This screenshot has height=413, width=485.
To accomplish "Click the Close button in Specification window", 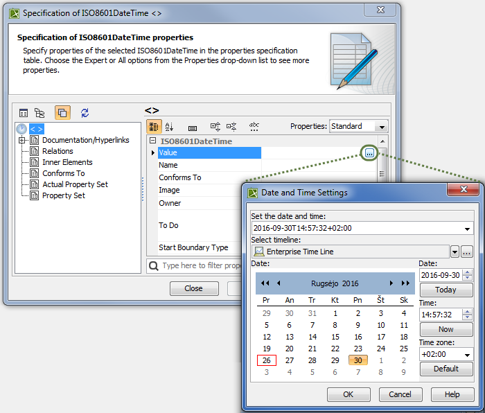I will click(194, 288).
